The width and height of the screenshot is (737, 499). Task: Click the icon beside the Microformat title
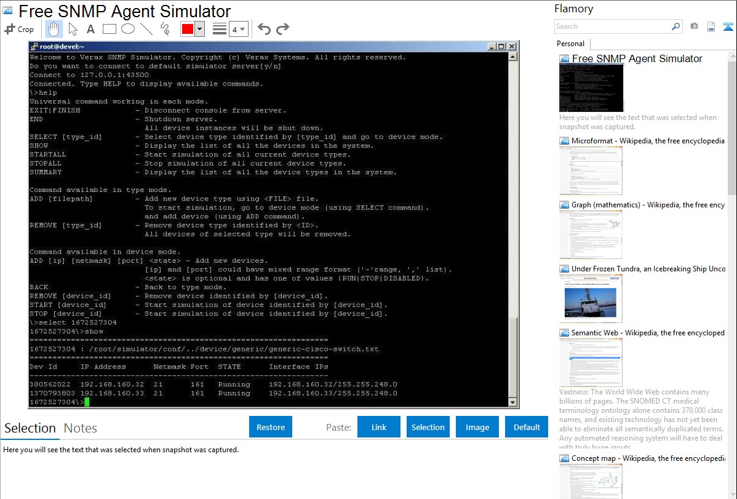[x=564, y=141]
